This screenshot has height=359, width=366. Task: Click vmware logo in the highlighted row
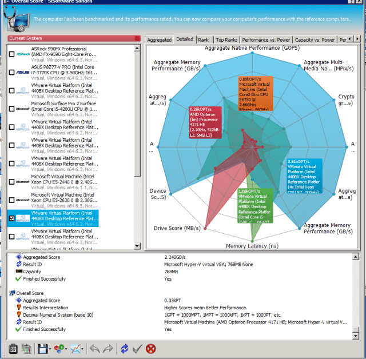(x=23, y=218)
